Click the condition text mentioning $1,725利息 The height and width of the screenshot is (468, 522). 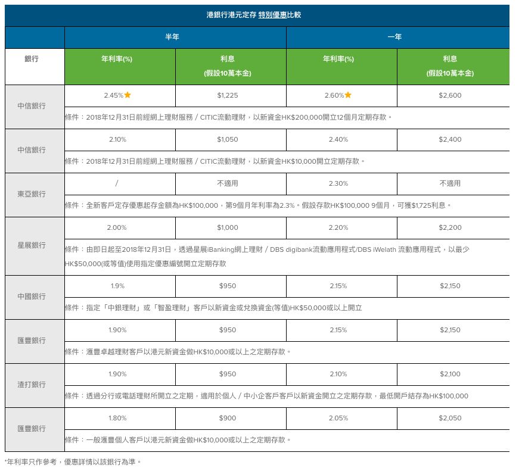pyautogui.click(x=258, y=205)
